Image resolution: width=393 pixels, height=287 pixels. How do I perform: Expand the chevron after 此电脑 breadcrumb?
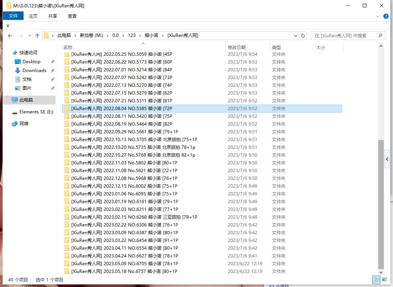(75, 36)
